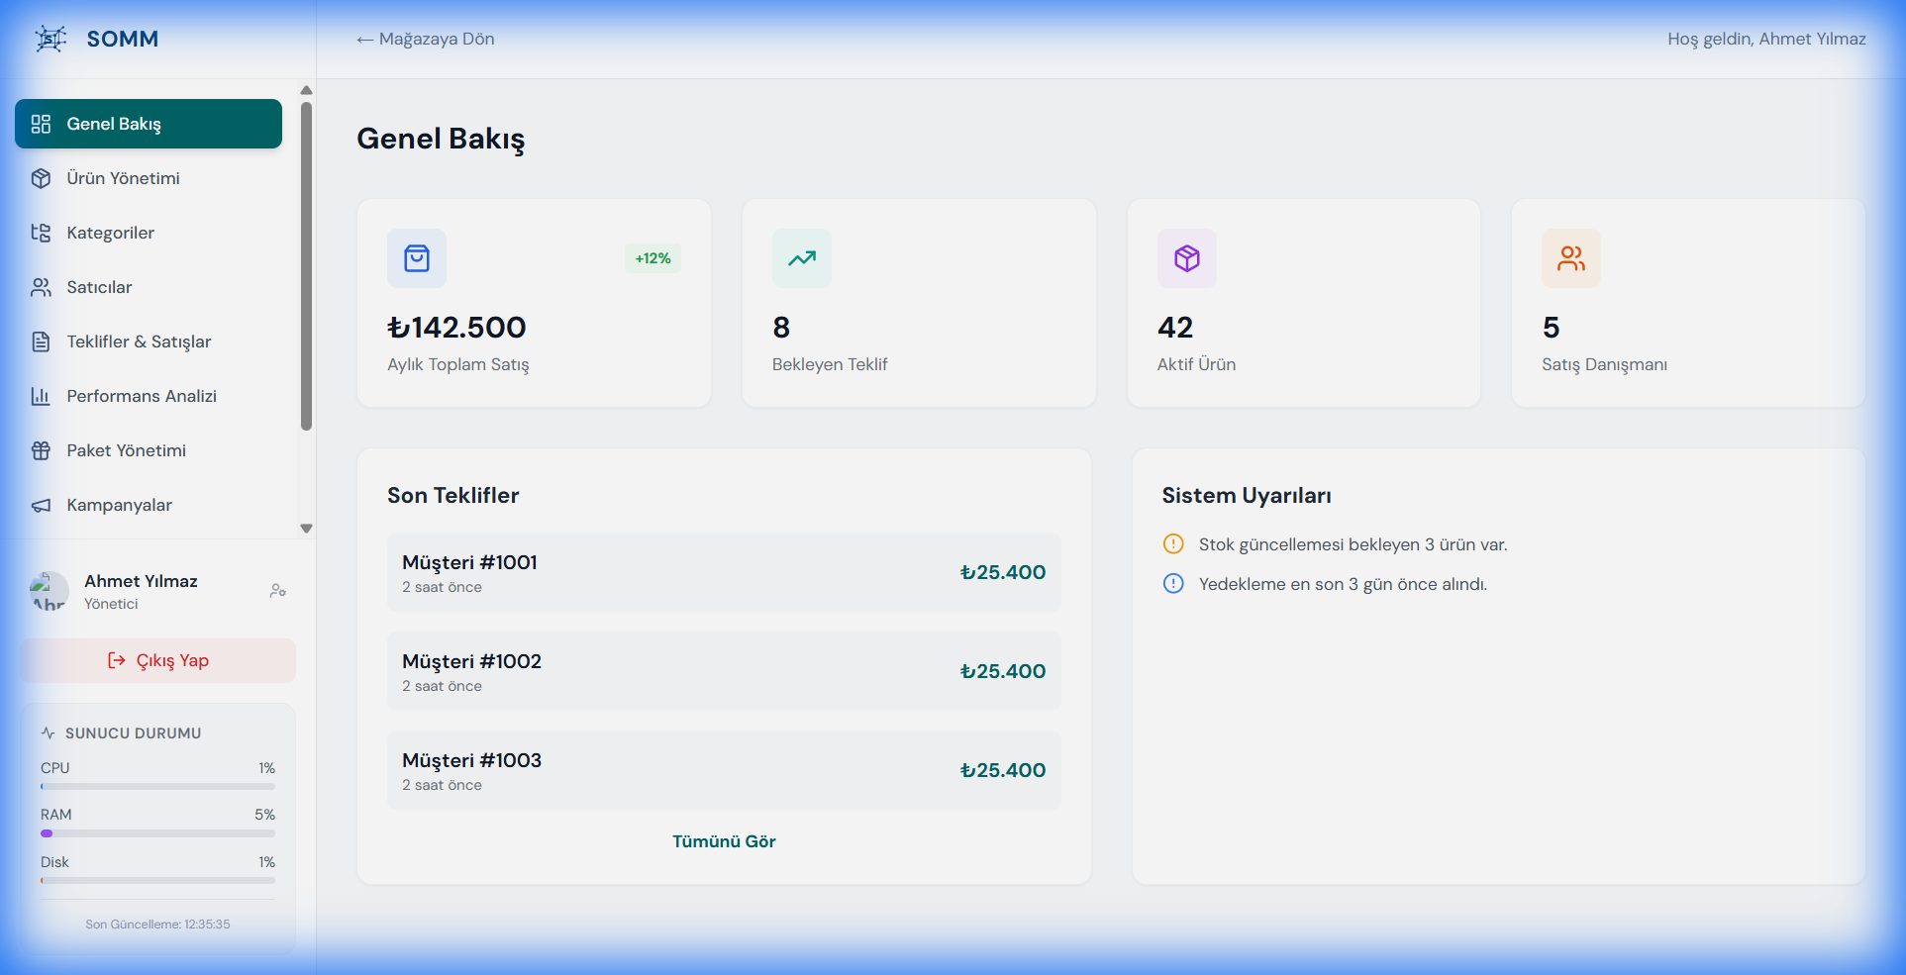Click Ahmet Yılmaz profile avatar

[49, 591]
